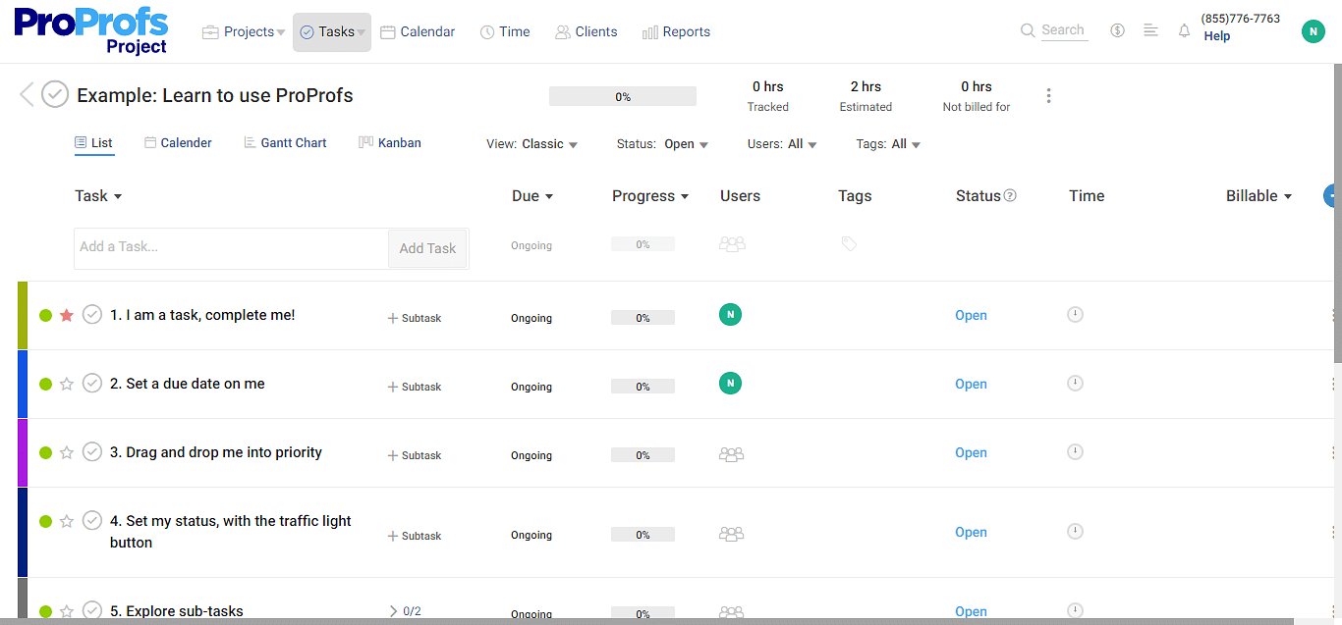1342x625 pixels.
Task: Star the task 'Set a due date on me'
Action: coord(66,383)
